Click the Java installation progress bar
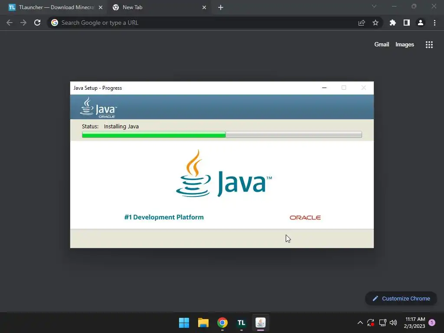Image resolution: width=444 pixels, height=333 pixels. (x=222, y=134)
